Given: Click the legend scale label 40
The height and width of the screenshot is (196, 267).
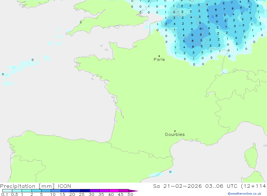Looking at the screenshot, I should (x=111, y=194).
